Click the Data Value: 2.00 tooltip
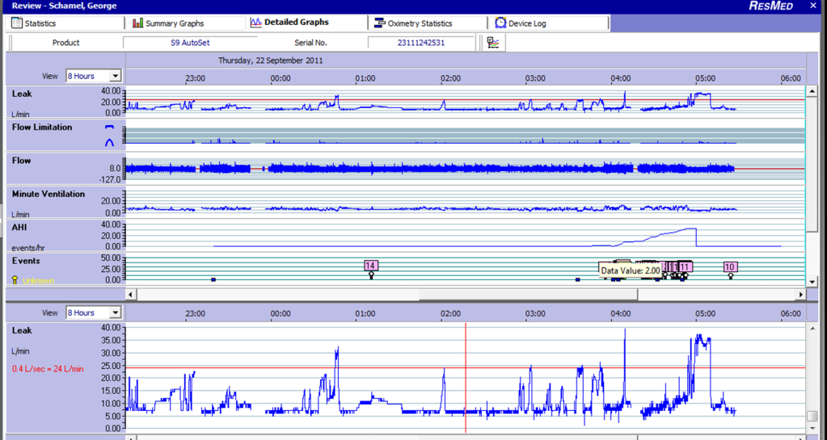 (x=631, y=270)
